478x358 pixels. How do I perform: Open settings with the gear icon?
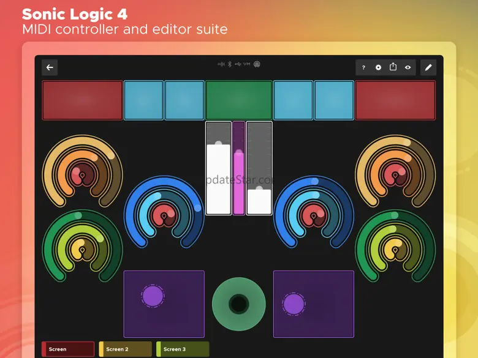click(x=378, y=67)
